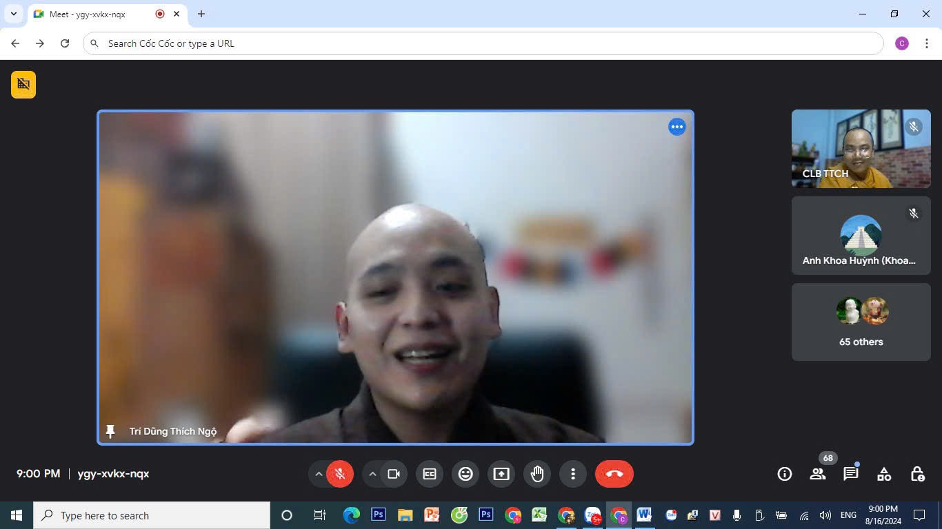This screenshot has height=529, width=942.
Task: Open the meeting details info icon
Action: point(784,474)
